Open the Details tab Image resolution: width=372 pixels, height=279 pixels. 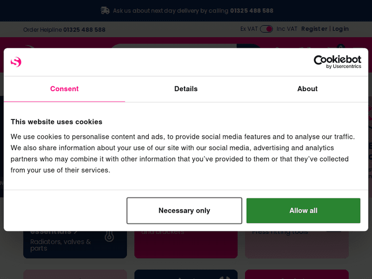coord(186,89)
